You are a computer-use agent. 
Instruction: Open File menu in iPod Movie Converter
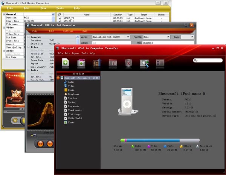(10, 8)
